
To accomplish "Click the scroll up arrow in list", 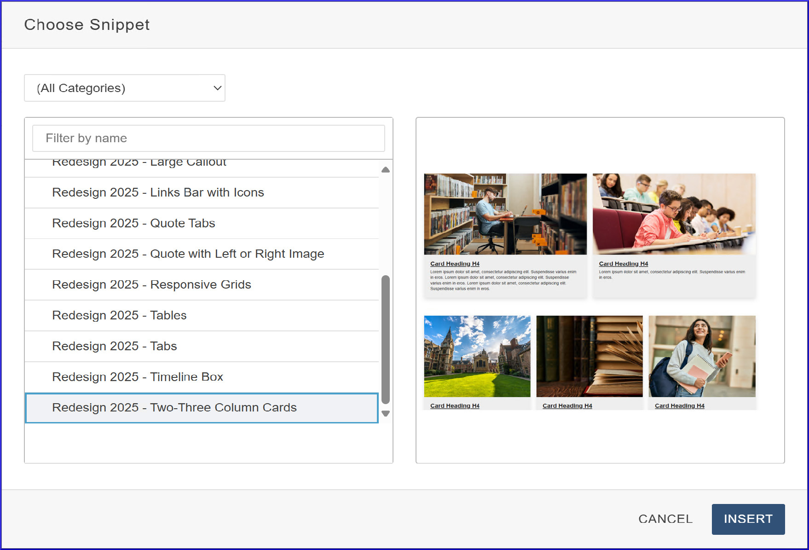I will pyautogui.click(x=386, y=170).
